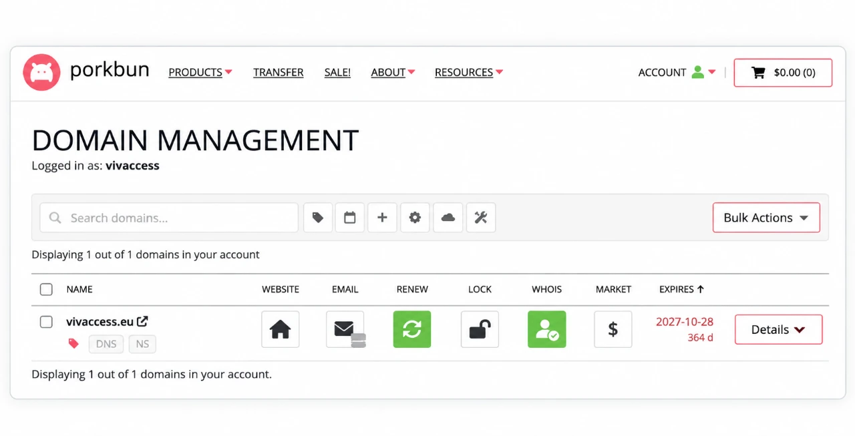Open the gear settings icon in toolbar
Viewport: 855px width, 436px height.
tap(415, 218)
